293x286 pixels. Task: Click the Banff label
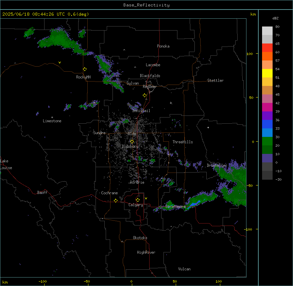coord(42,193)
